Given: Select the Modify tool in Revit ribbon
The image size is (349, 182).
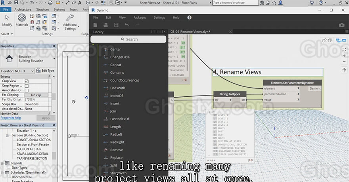Looking at the screenshot, I should point(7,21).
